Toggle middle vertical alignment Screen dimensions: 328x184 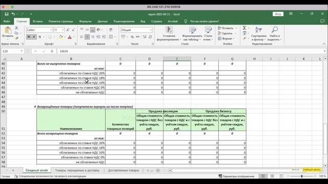pos(87,30)
